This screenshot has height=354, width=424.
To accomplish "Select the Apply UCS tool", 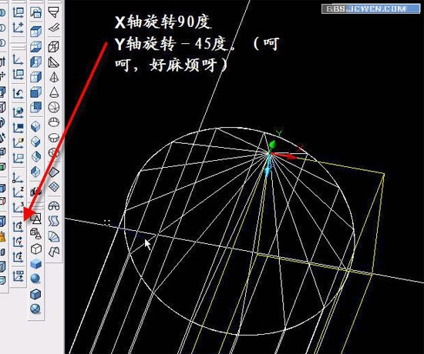I will tap(19, 276).
